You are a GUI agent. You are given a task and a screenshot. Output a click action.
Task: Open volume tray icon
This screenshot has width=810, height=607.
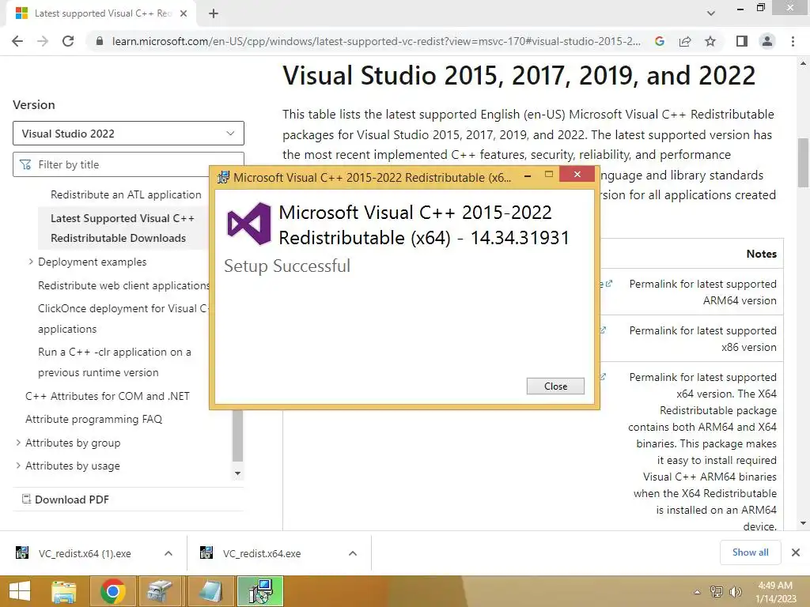tap(735, 592)
